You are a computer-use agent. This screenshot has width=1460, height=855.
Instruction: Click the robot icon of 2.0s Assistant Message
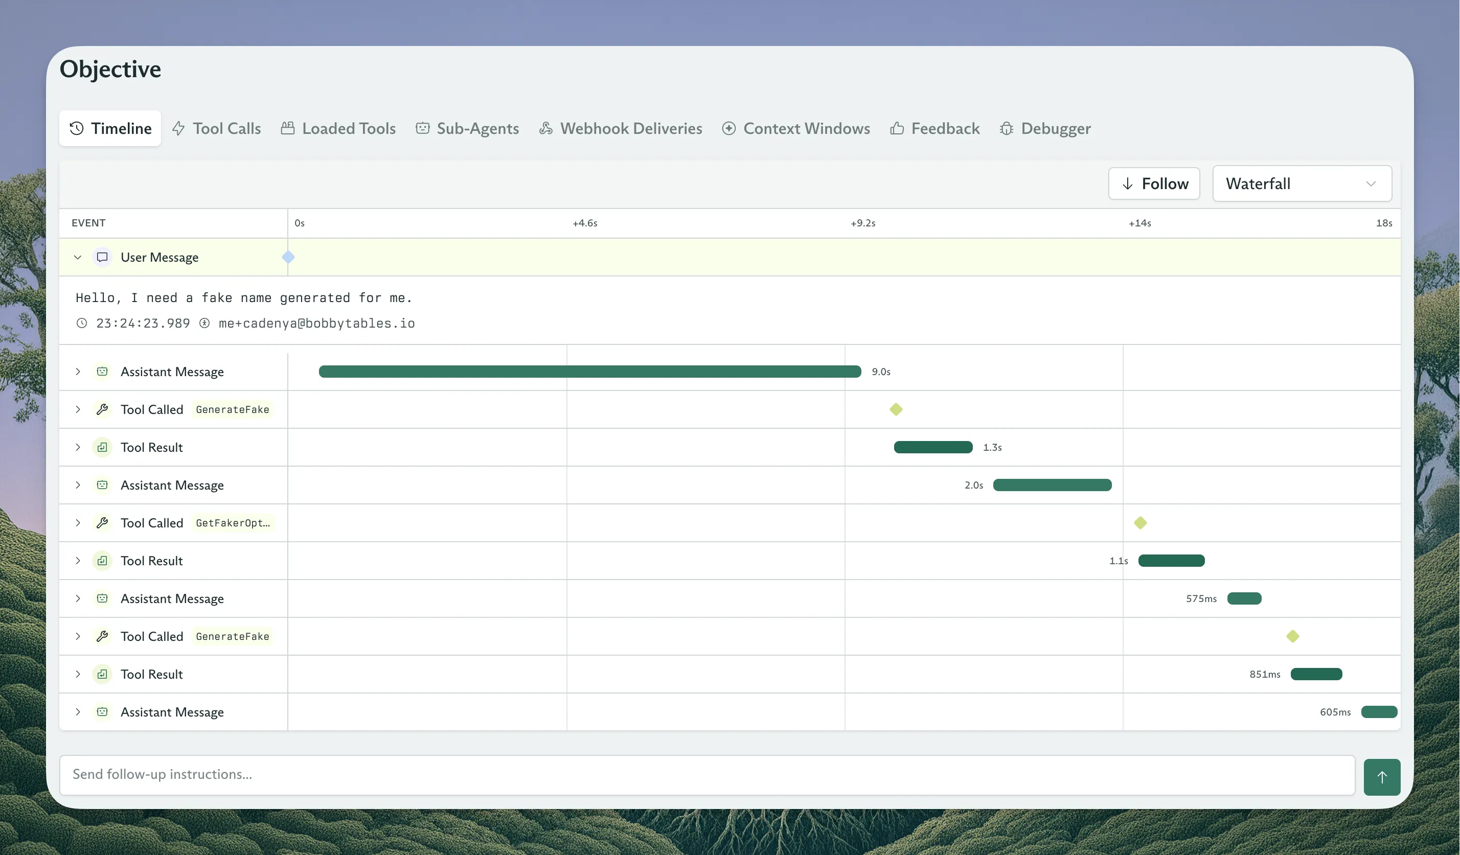103,485
